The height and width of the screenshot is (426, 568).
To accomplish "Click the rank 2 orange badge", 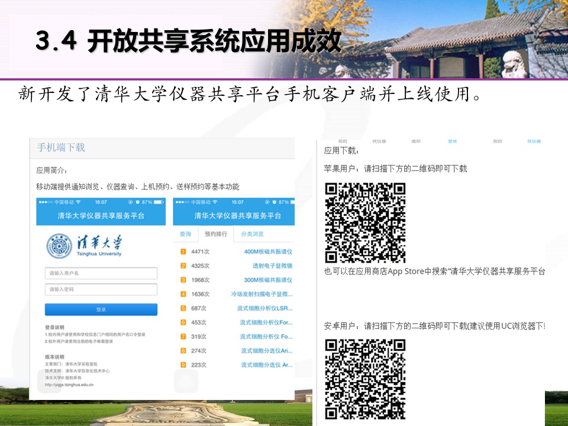I will point(183,266).
